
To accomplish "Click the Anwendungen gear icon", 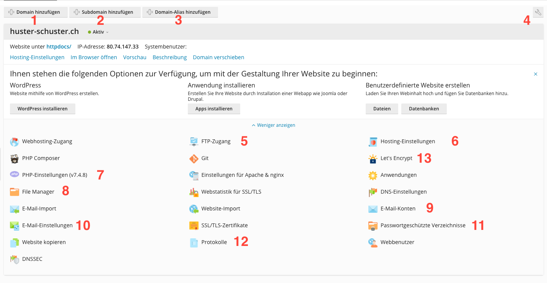I will click(x=373, y=175).
